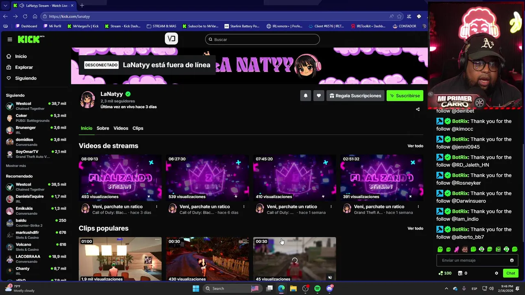Click Ver todo for Videos de streams
525x295 pixels.
[415, 146]
